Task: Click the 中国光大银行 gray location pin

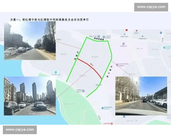Action: point(99,36)
